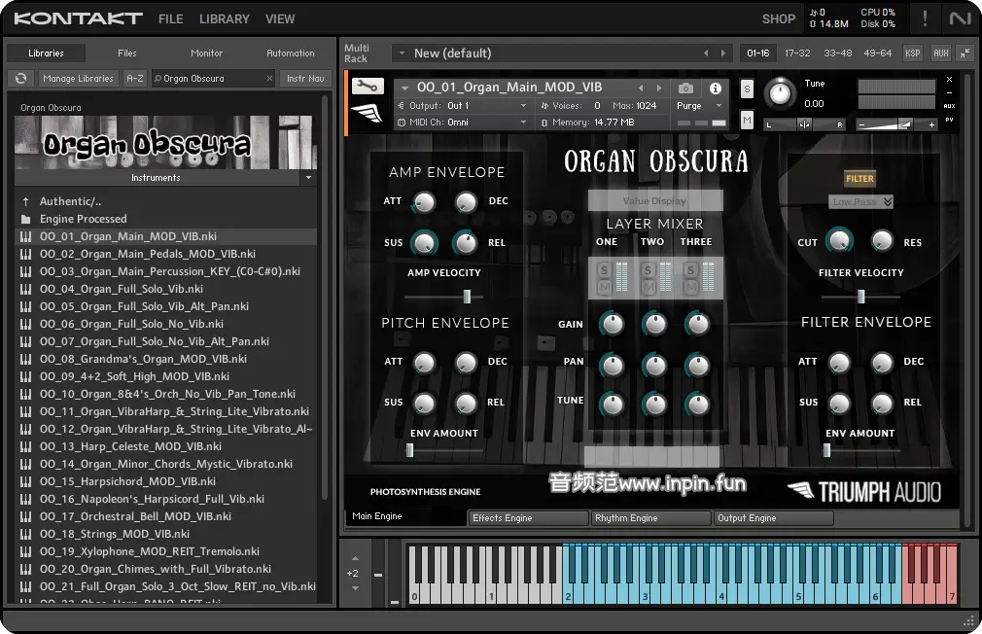Open the instrument info icon
The height and width of the screenshot is (634, 982).
[x=716, y=88]
